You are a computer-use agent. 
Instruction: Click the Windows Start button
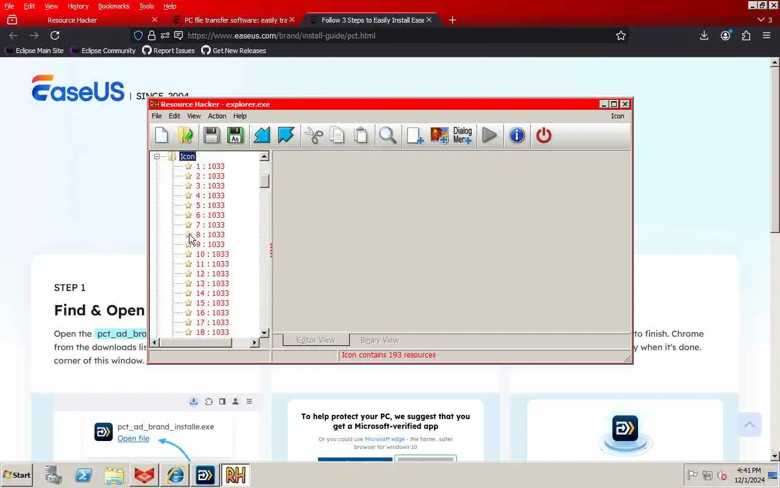pos(17,475)
